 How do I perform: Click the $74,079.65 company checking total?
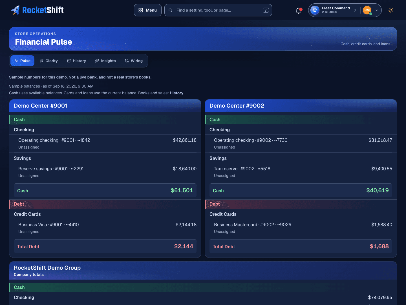coord(380,297)
